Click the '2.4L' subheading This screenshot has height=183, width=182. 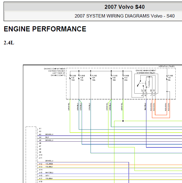point(9,43)
